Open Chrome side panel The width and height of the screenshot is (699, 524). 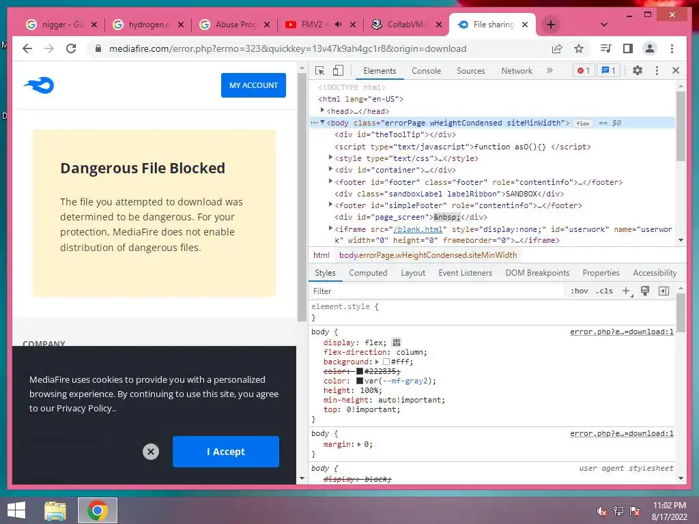(628, 48)
